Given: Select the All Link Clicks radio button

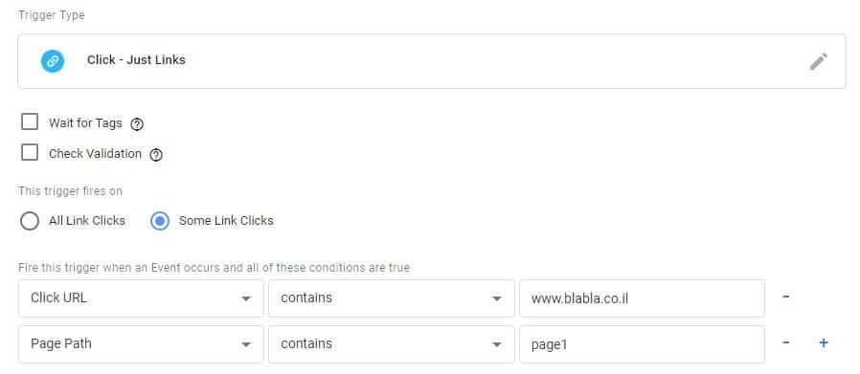Looking at the screenshot, I should pos(30,221).
